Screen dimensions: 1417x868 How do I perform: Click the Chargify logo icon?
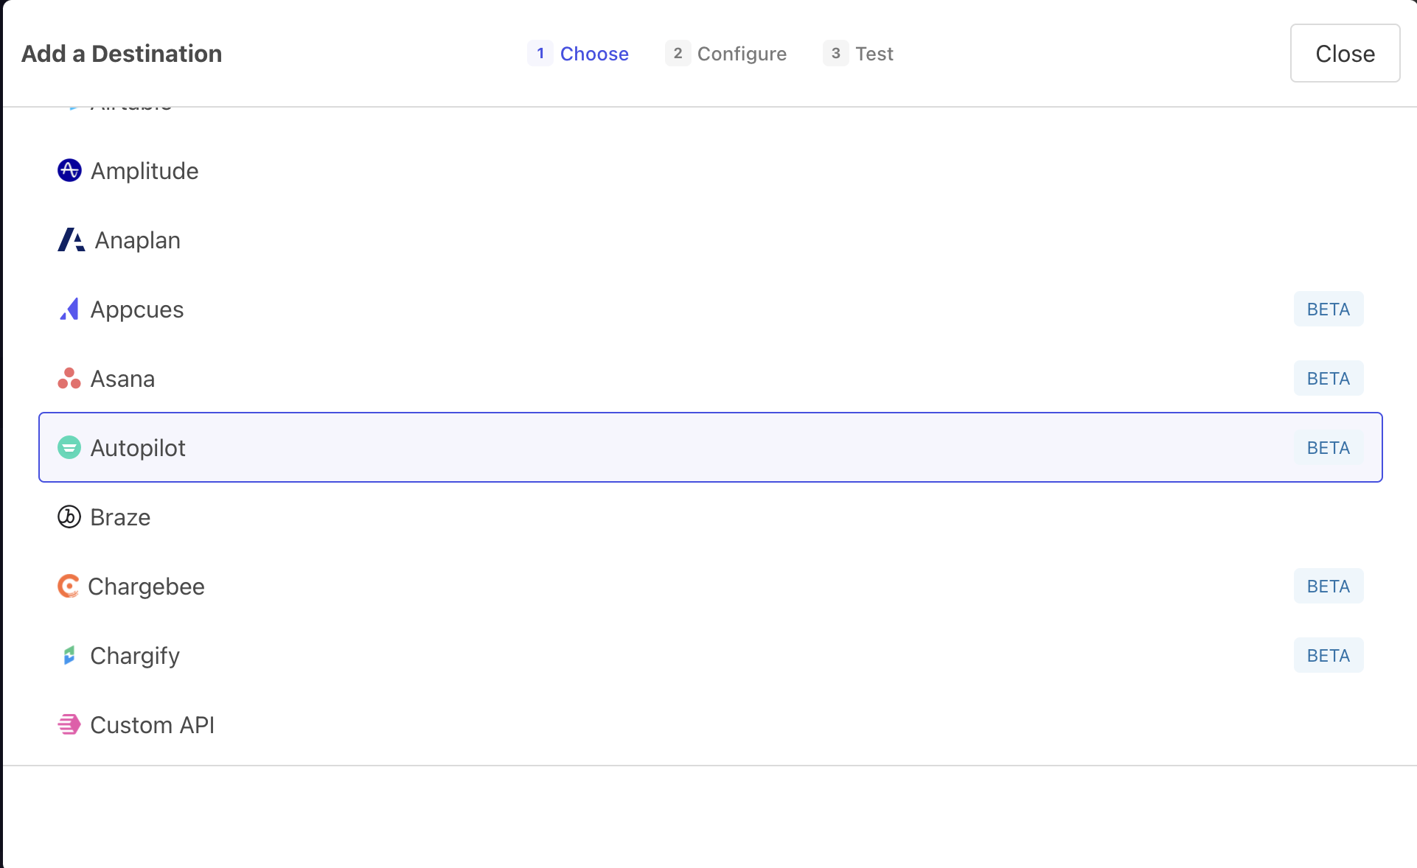pyautogui.click(x=69, y=655)
